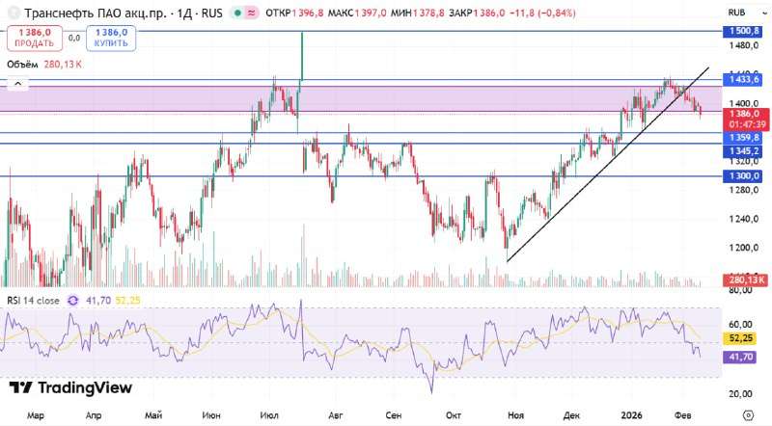This screenshot has width=772, height=426.
Task: Click the pink approximate-data wave icon
Action: pyautogui.click(x=252, y=13)
